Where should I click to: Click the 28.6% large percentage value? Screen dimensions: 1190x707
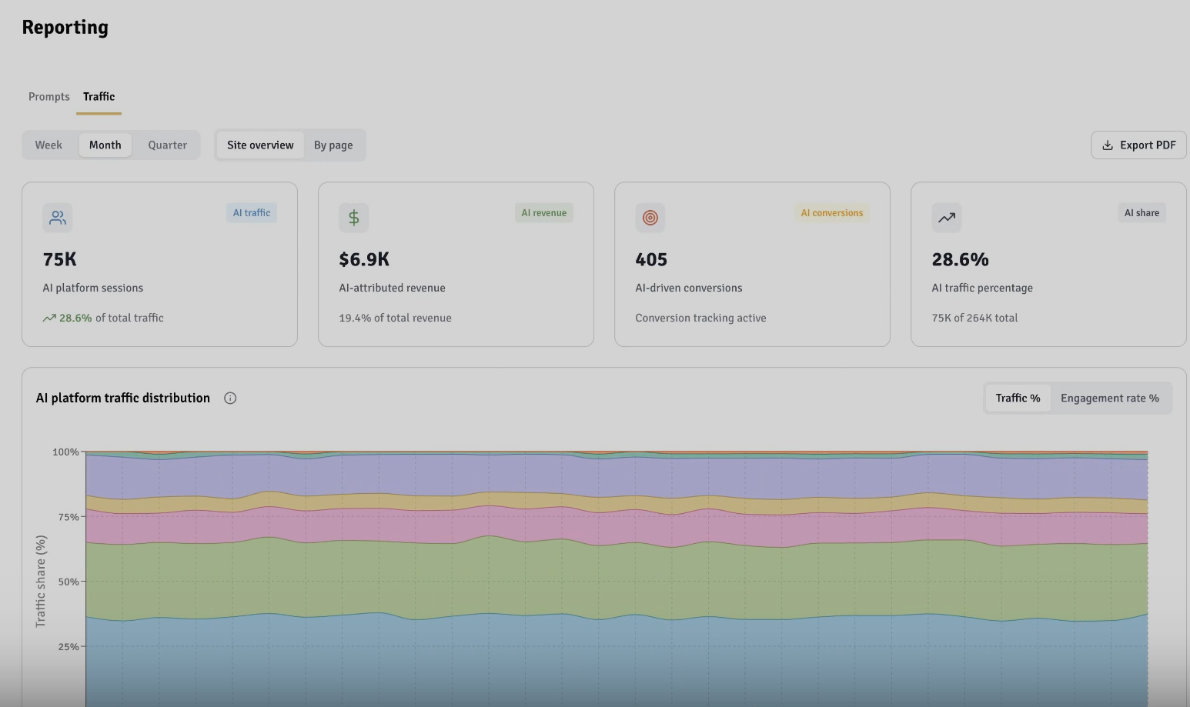[960, 260]
